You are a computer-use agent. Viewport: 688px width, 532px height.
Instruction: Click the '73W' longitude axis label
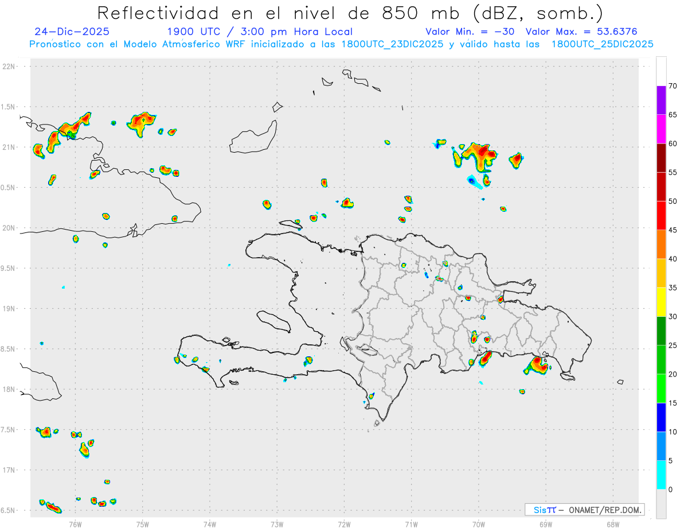click(277, 524)
